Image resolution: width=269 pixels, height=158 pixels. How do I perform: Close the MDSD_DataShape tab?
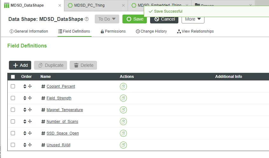[60, 5]
